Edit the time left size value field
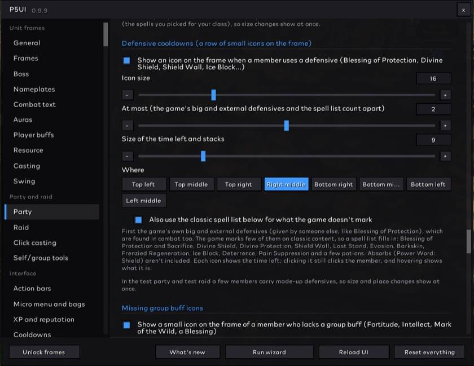 [433, 140]
